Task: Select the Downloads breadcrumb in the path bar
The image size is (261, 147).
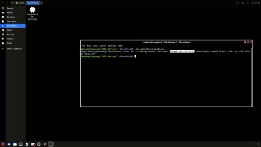Action: point(33,3)
